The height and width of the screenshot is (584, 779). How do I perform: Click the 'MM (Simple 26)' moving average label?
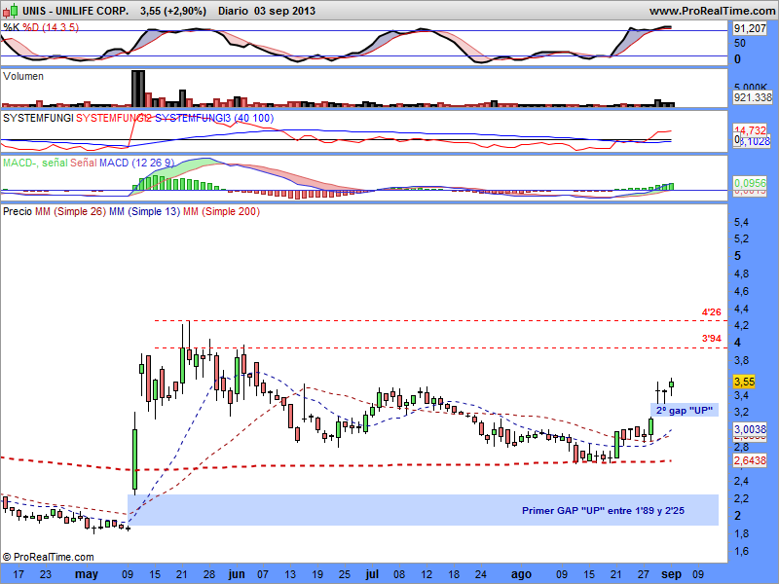tap(70, 211)
